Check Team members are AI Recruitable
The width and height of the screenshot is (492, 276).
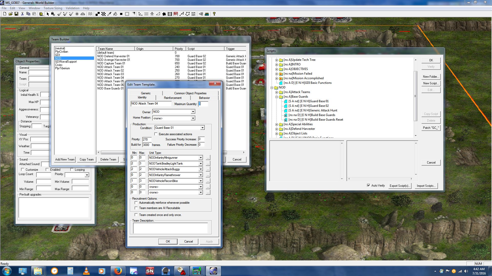pos(136,208)
